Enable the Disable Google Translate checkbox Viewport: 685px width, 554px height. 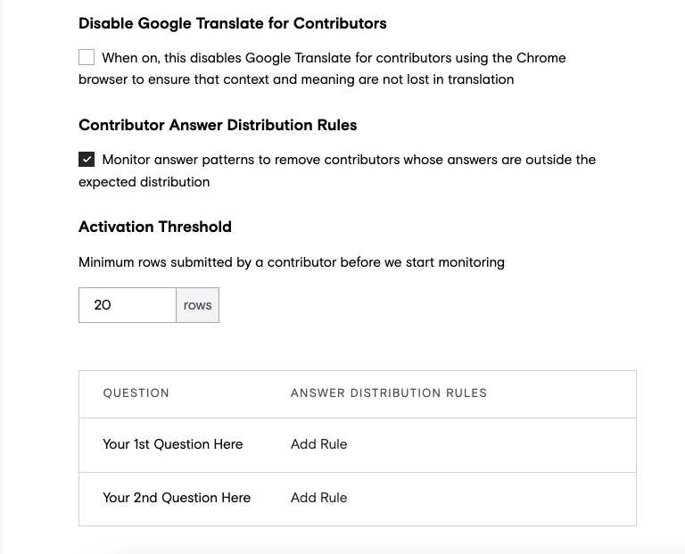87,57
